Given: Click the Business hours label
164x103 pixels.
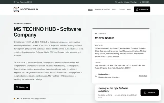Looking at the screenshot, I should [104, 74].
